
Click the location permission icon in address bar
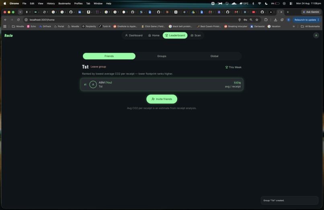point(240,20)
